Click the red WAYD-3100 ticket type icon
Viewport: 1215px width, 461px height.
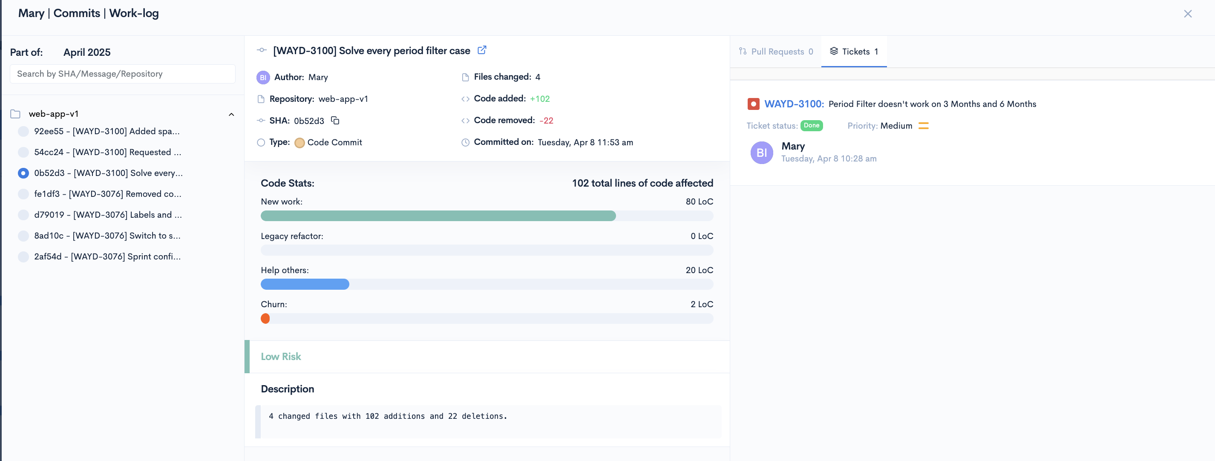pyautogui.click(x=753, y=104)
